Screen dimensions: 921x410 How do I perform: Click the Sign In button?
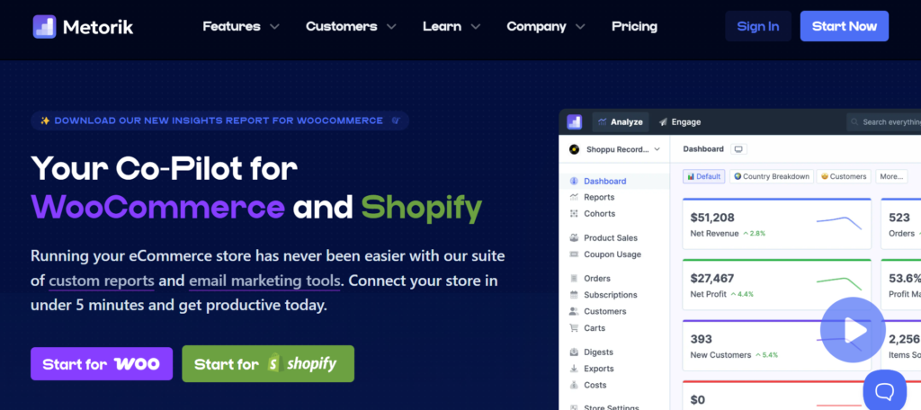coord(757,26)
